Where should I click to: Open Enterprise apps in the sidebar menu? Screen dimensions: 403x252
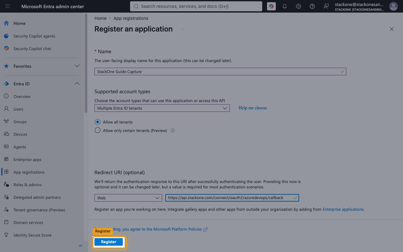point(27,159)
